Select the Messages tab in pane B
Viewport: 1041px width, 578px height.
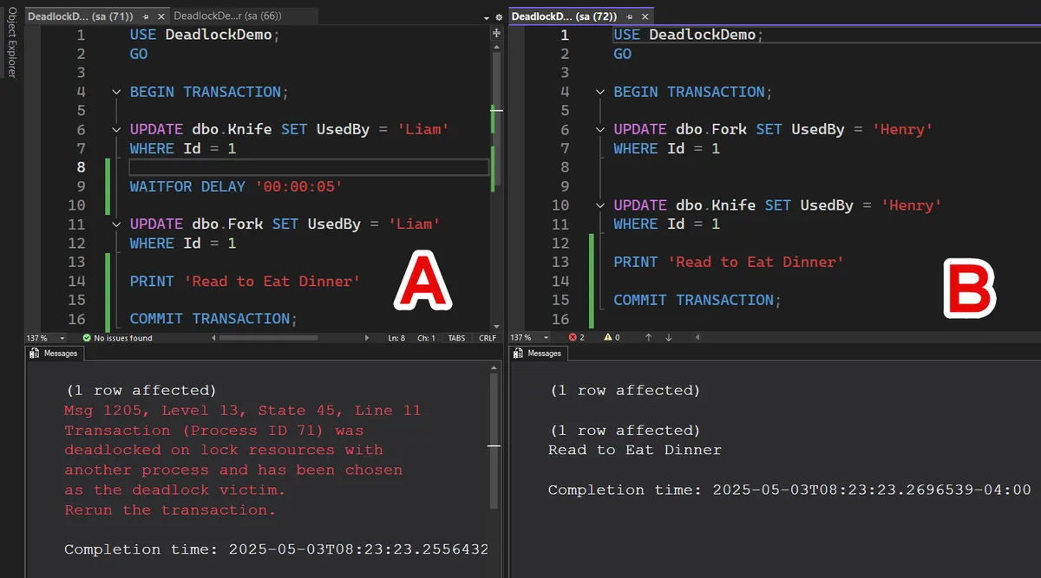(538, 354)
